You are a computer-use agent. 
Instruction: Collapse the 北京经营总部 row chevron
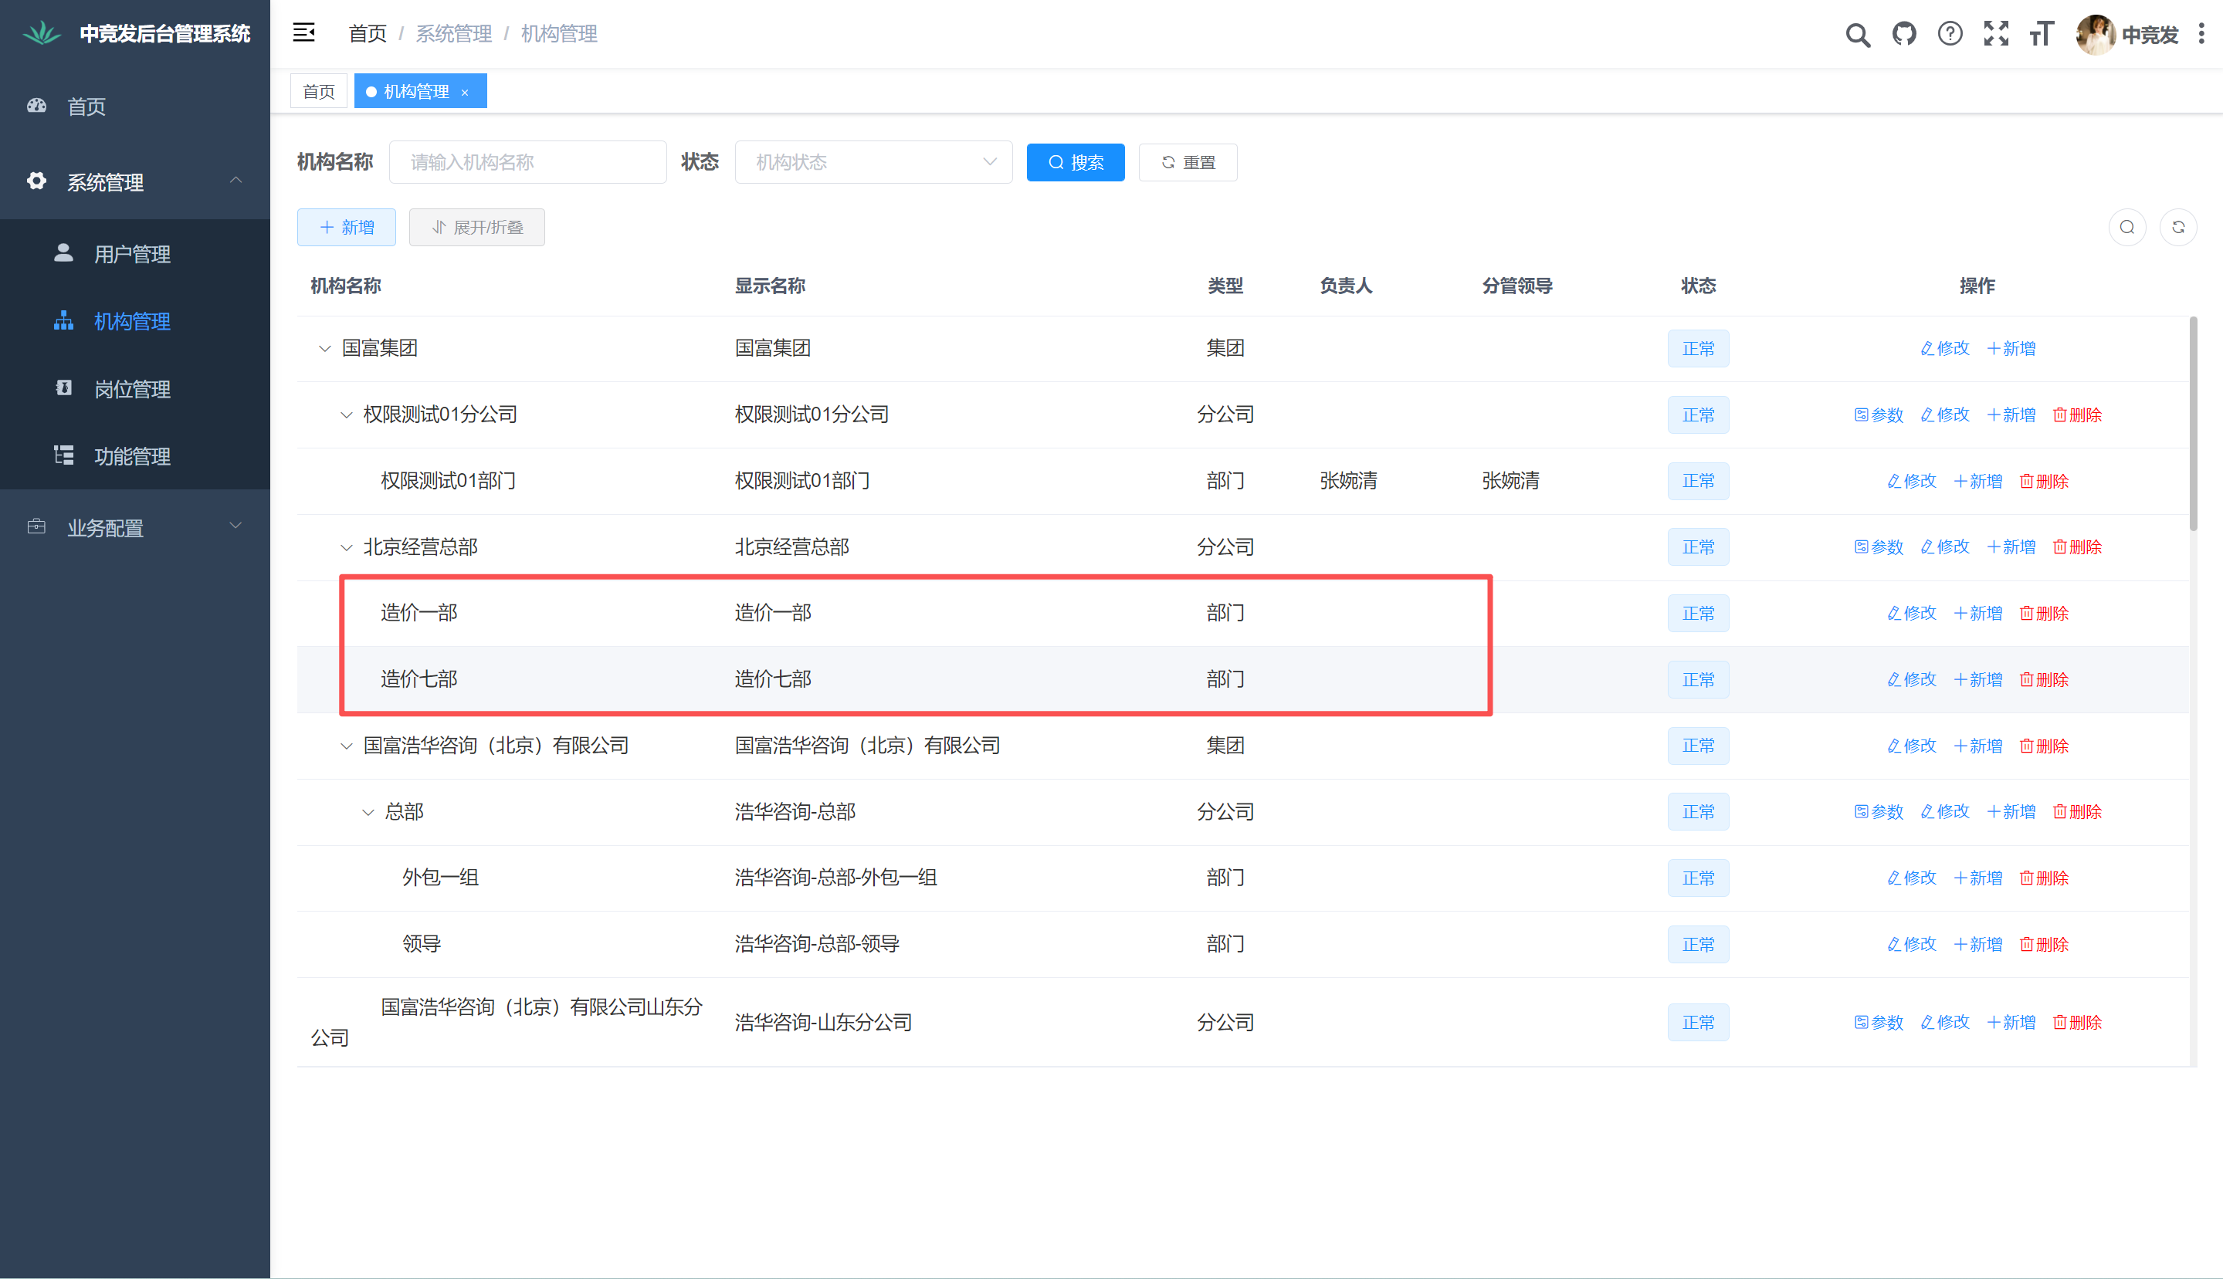[x=346, y=547]
